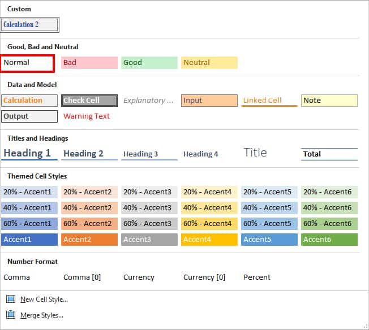Image resolution: width=369 pixels, height=330 pixels.
Task: Apply the Input cell style
Action: (x=209, y=101)
